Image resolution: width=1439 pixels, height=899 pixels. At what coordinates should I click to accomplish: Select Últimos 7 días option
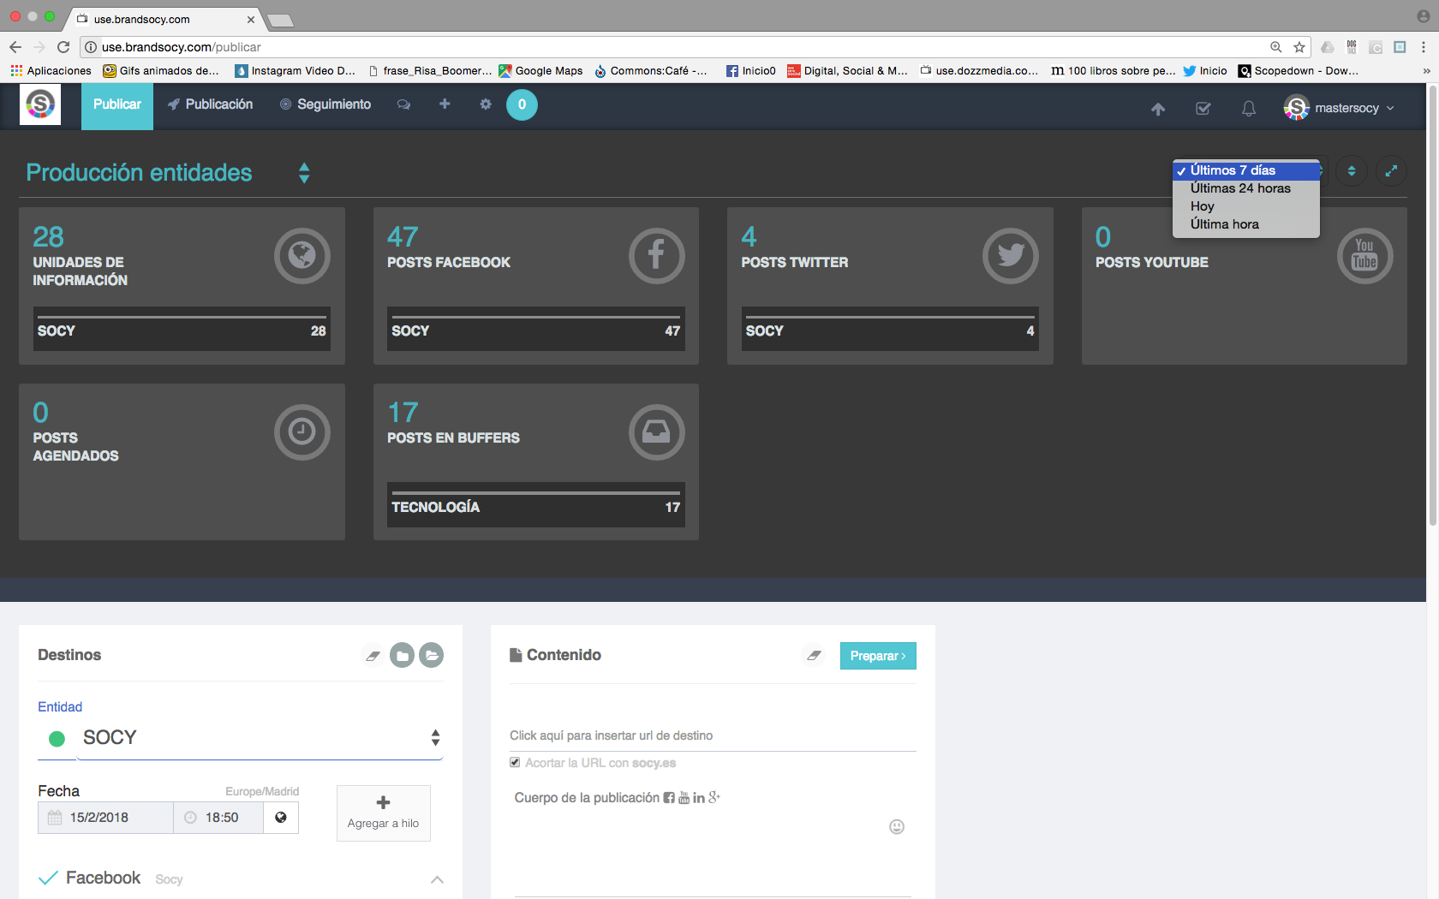click(1245, 170)
